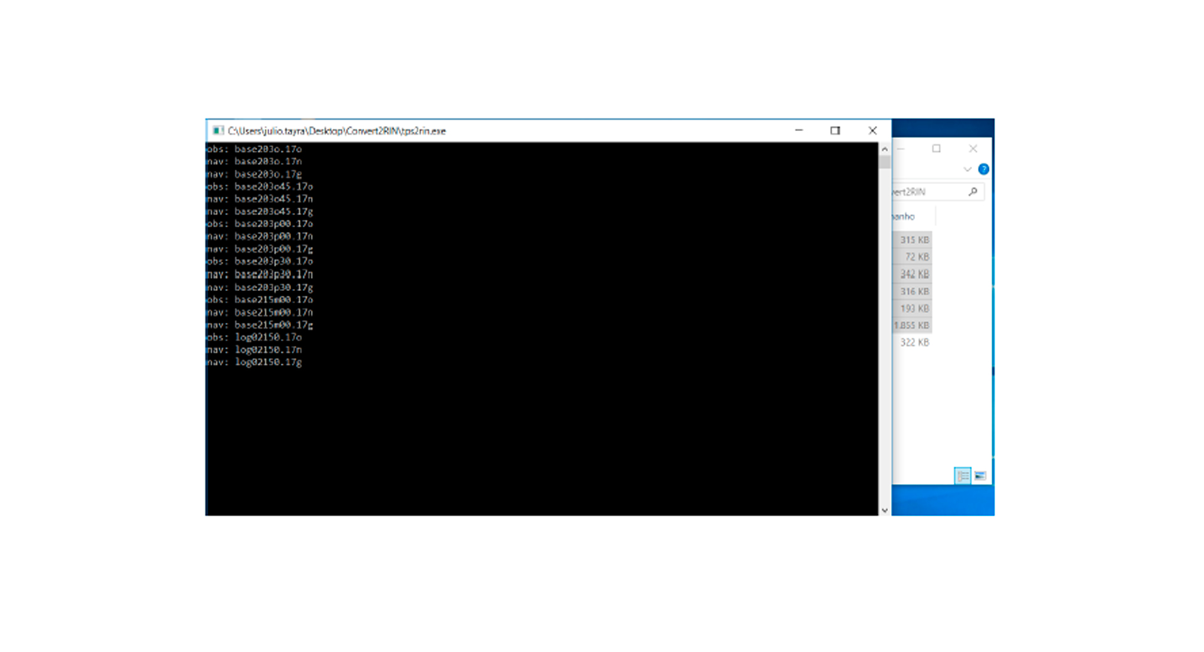The image size is (1204, 652).
Task: Click the console vertical scrollbar thumb
Action: click(x=884, y=162)
